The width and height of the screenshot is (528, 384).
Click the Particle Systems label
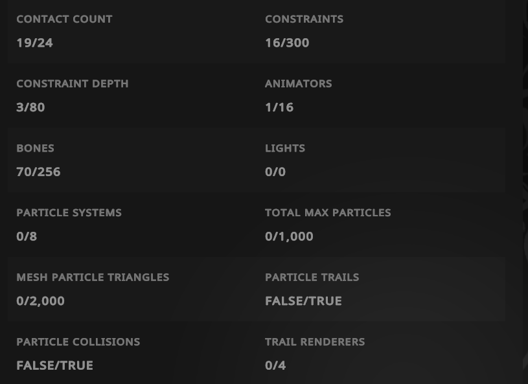(69, 212)
